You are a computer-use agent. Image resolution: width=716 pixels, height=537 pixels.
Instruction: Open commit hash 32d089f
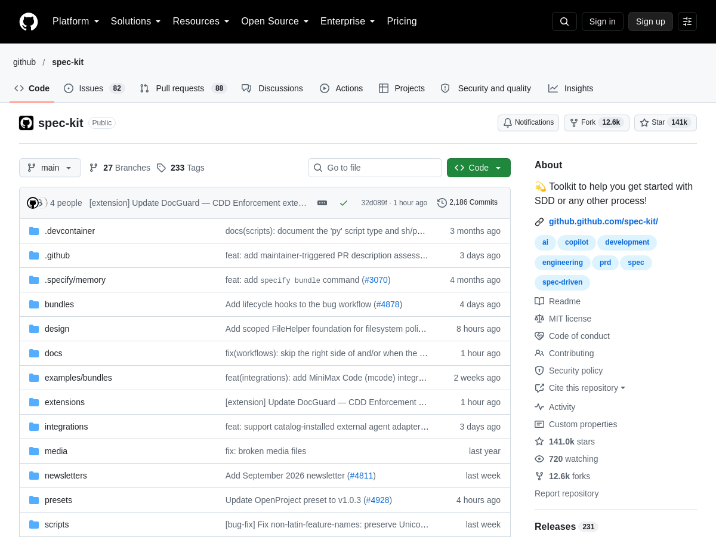pos(374,203)
